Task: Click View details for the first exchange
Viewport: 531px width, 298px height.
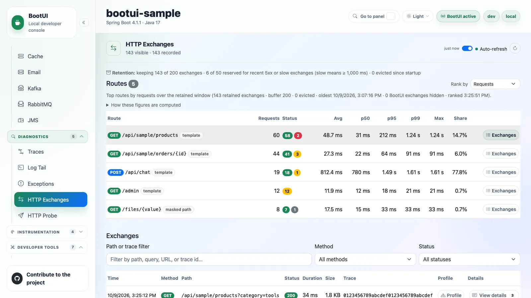Action: 494,295
